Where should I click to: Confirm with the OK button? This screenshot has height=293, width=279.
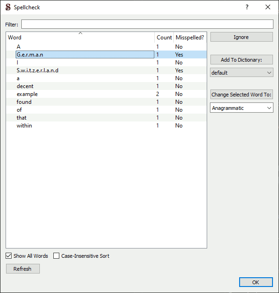(256, 282)
